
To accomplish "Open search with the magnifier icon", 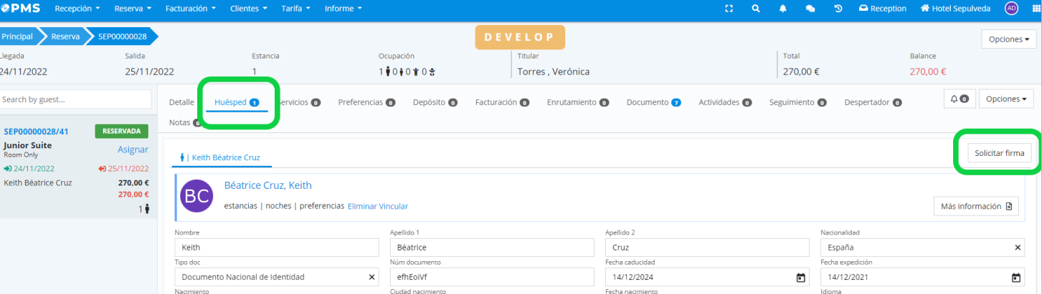I will 756,9.
